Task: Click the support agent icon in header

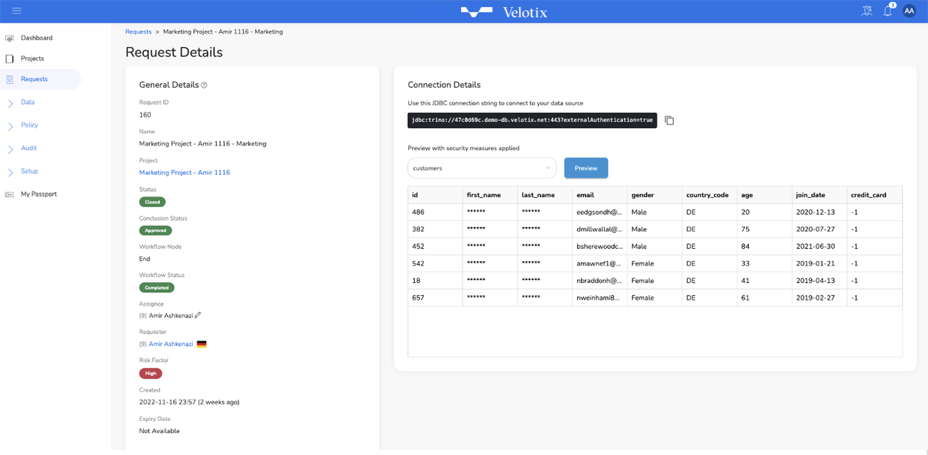Action: click(x=866, y=11)
